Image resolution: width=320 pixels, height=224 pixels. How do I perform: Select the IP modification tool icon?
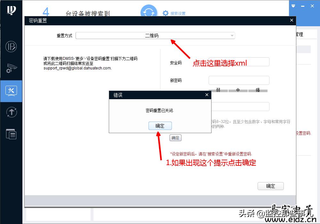[x=11, y=46]
